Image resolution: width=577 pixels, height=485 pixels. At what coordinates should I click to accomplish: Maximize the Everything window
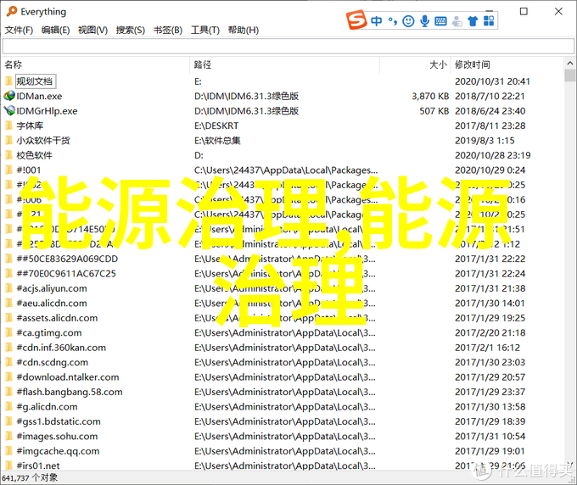click(x=524, y=11)
